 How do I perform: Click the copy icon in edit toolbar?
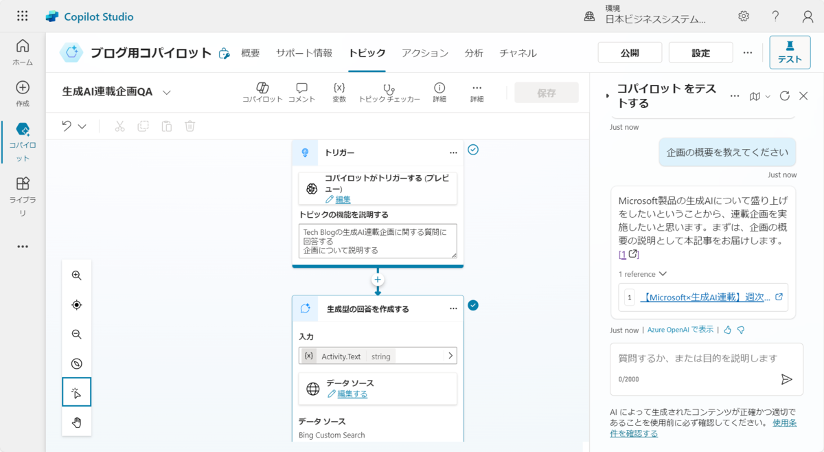coord(143,126)
